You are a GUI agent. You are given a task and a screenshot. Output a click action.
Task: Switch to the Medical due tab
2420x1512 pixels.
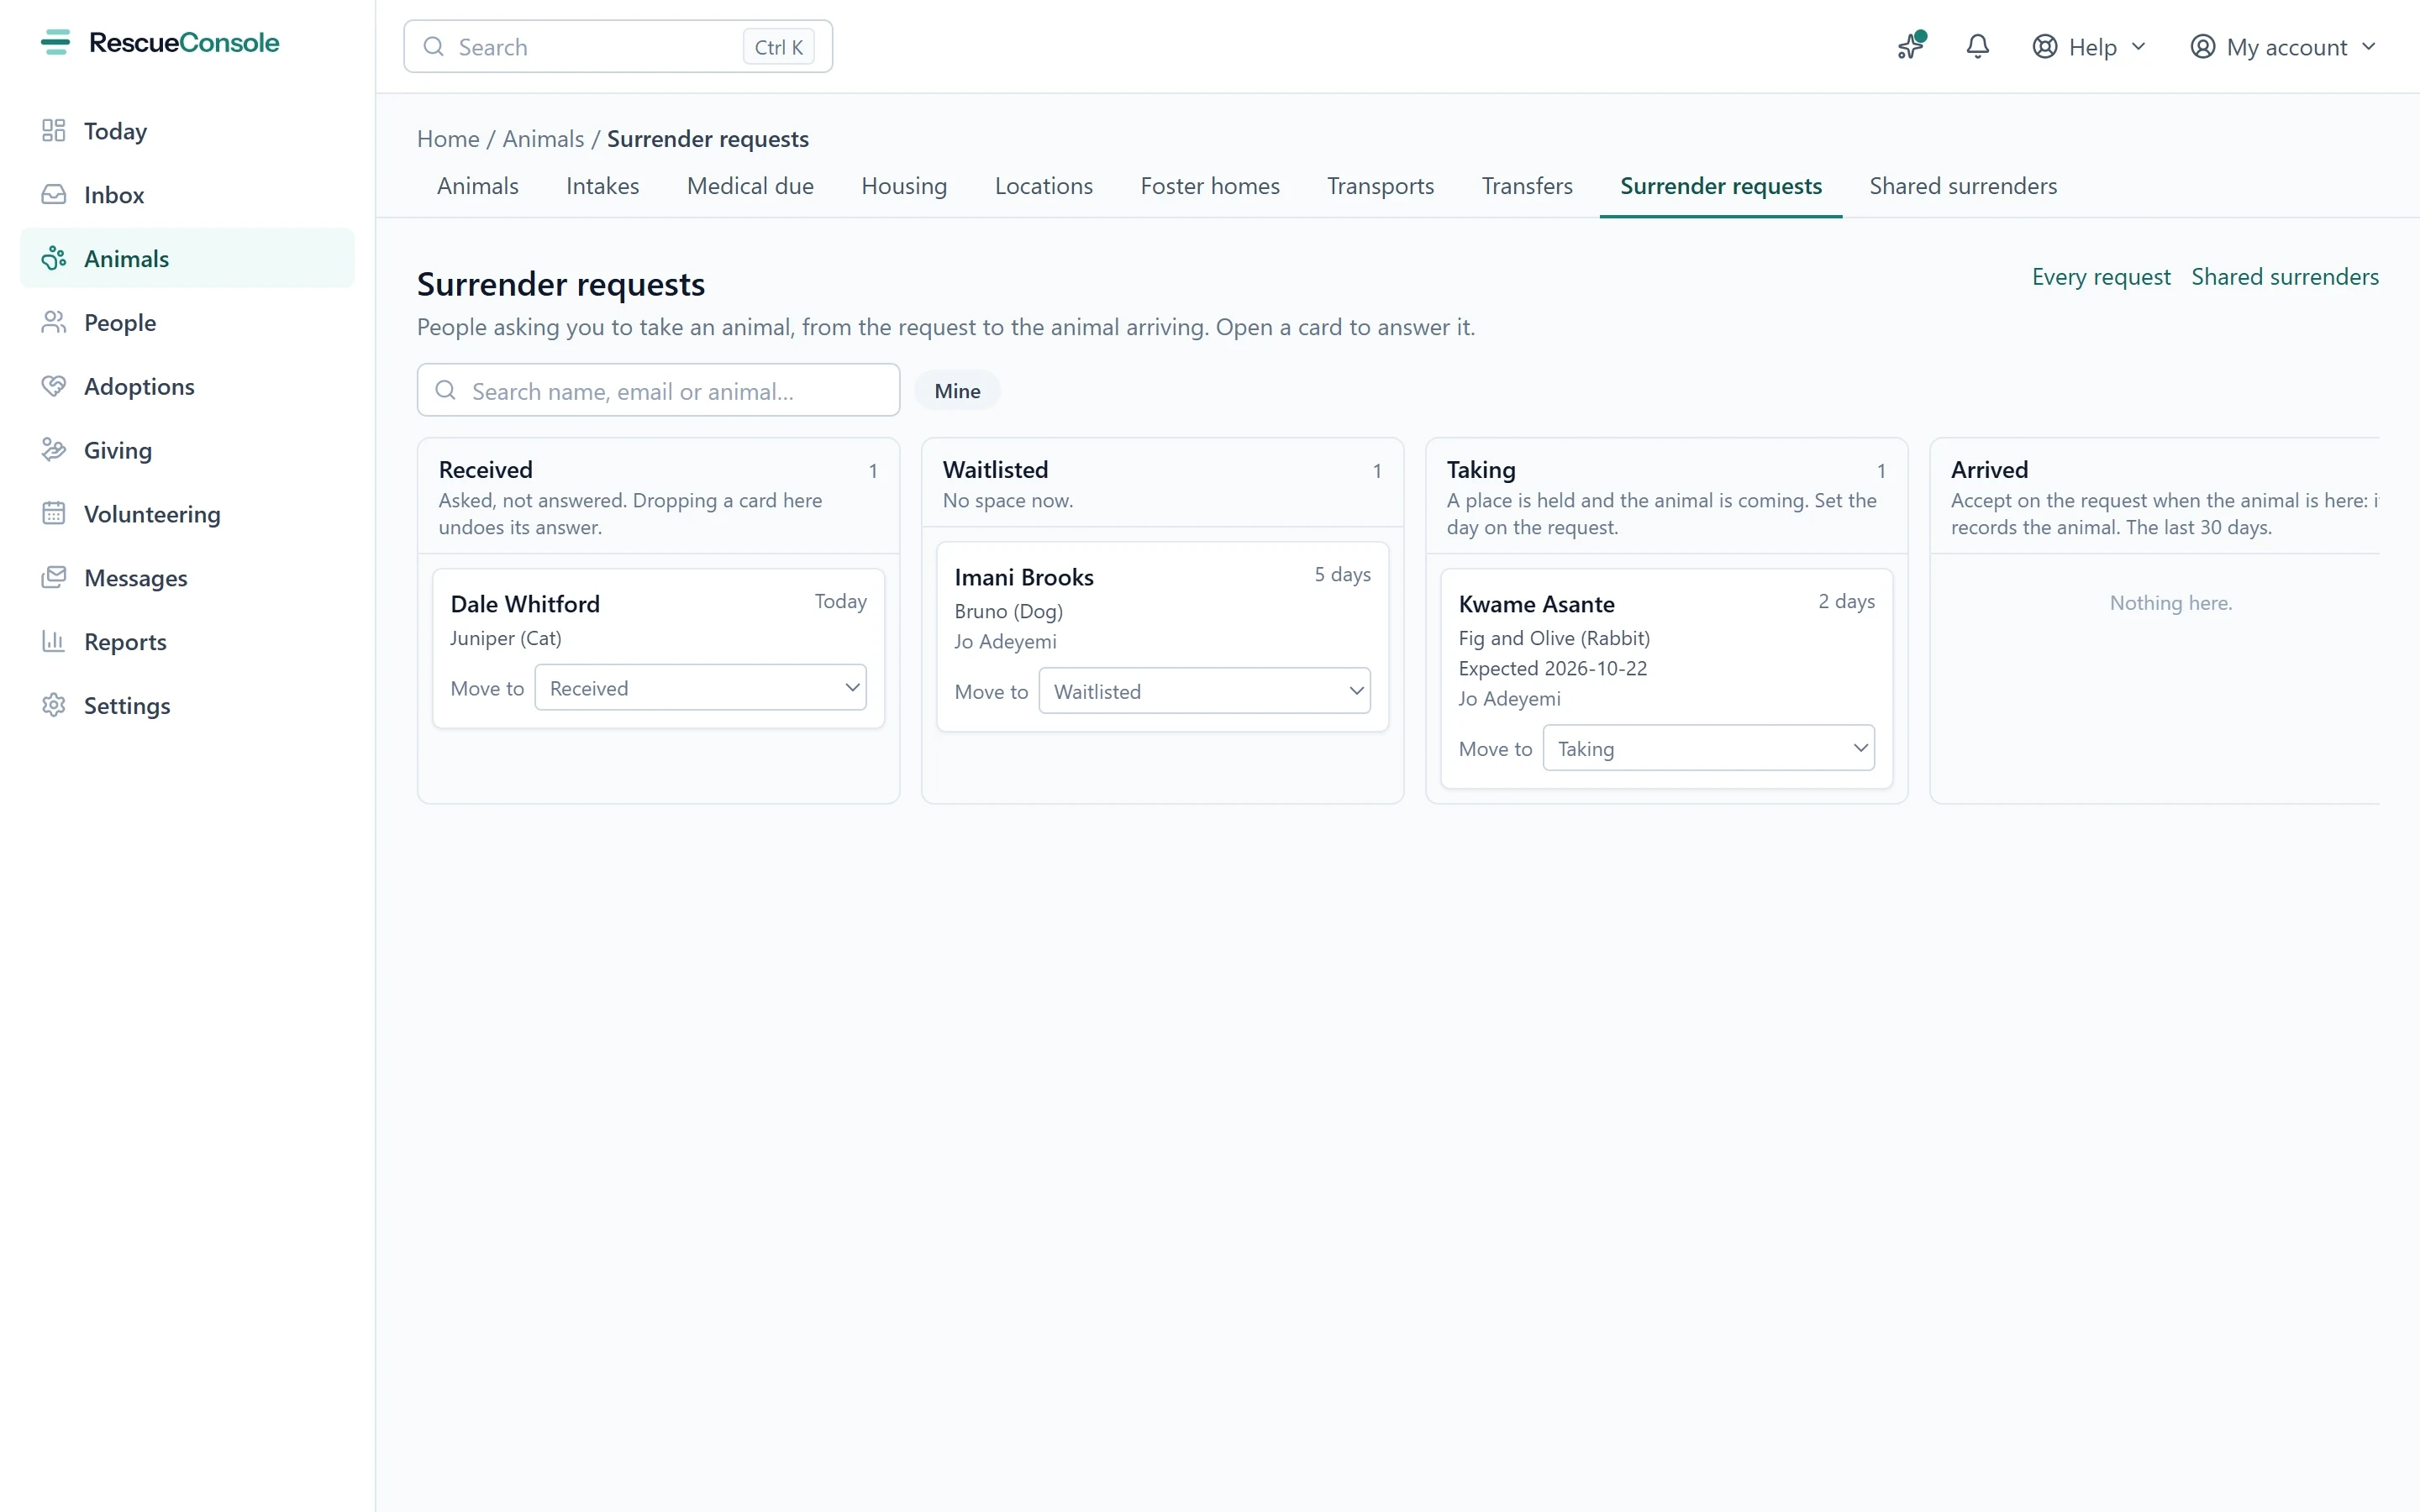point(750,186)
